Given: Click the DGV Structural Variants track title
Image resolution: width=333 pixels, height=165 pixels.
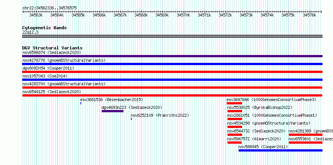Looking at the screenshot, I should [x=52, y=48].
